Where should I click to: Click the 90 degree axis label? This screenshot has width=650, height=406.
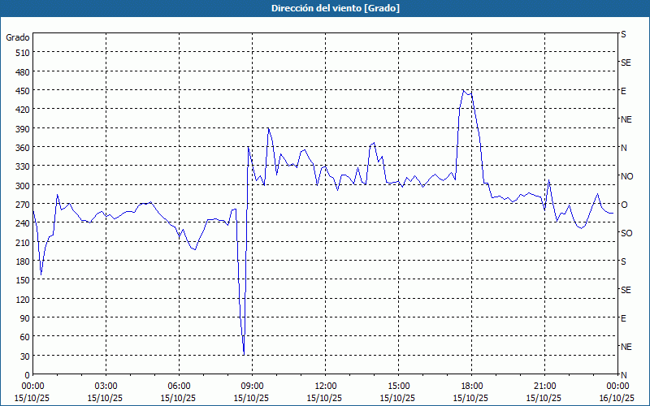25,318
